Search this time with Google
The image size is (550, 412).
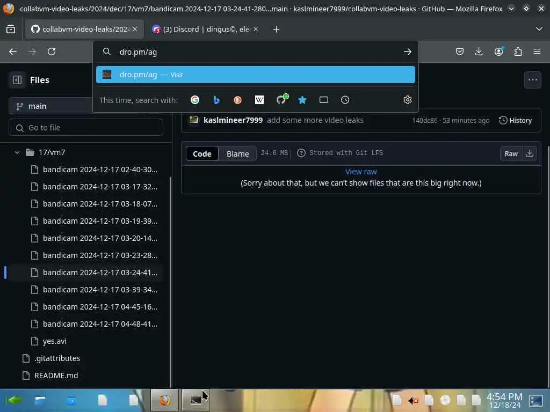[x=195, y=100]
